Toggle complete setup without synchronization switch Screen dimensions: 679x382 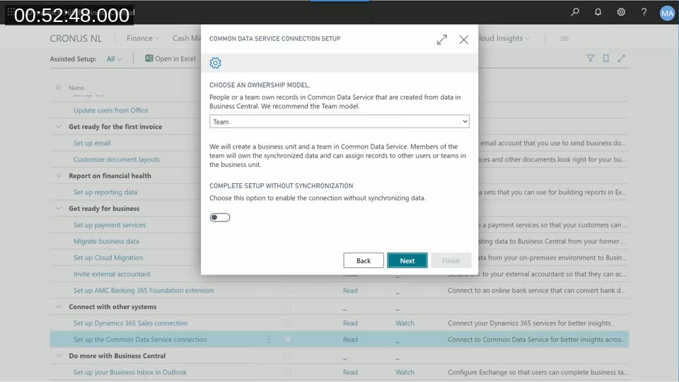pos(220,217)
